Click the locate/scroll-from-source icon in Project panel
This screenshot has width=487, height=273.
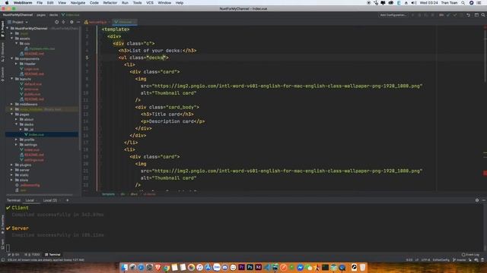point(56,22)
